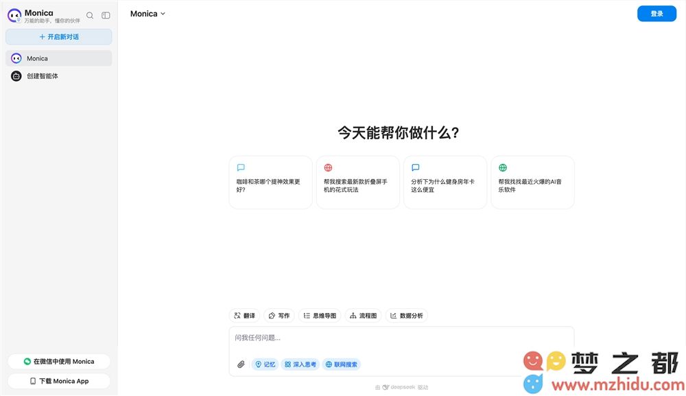Select the 写作 writing shortcut
Screen dimensions: 686x396
(279, 316)
